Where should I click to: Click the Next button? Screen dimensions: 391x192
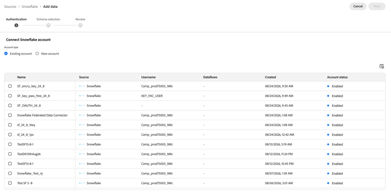point(377,6)
